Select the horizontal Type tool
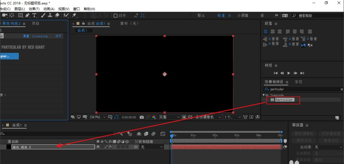344x164 pixels. pos(34,15)
